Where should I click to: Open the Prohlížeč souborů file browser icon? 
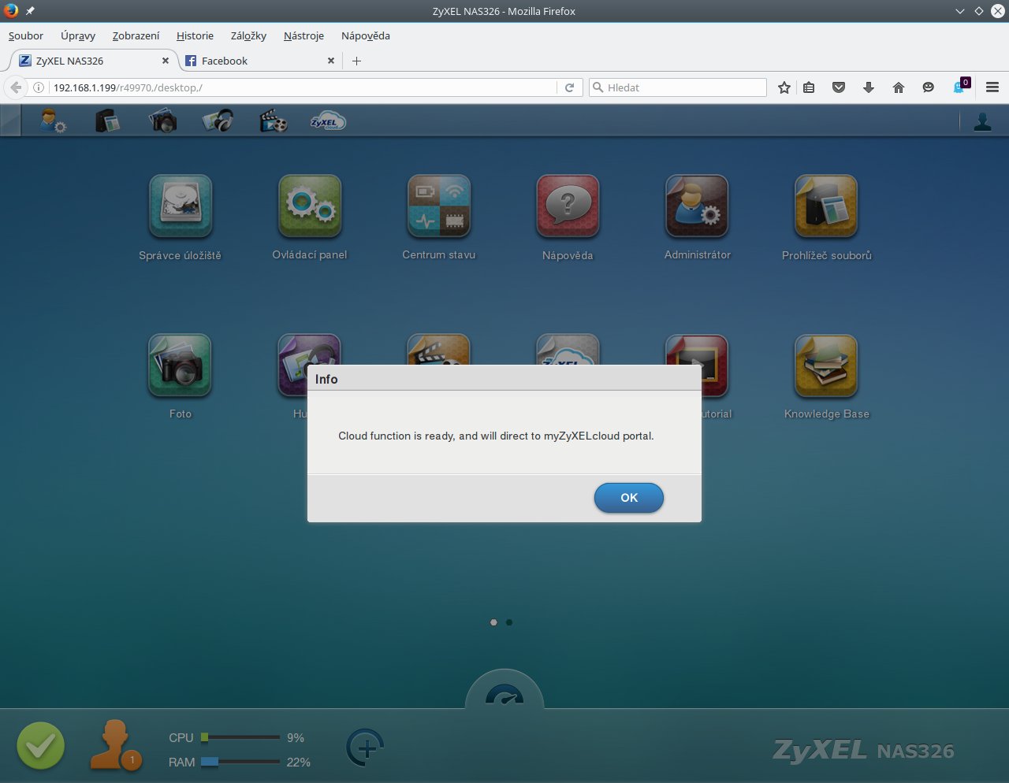(x=826, y=206)
